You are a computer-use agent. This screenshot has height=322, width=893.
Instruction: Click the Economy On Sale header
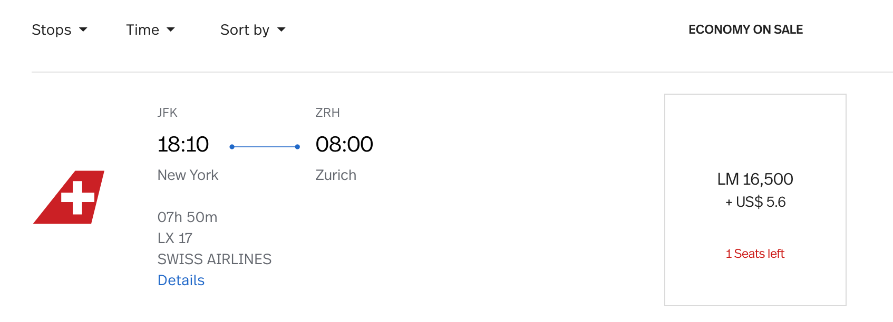point(745,29)
